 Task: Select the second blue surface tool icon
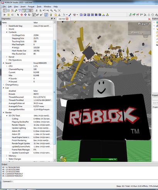[x=85, y=15]
